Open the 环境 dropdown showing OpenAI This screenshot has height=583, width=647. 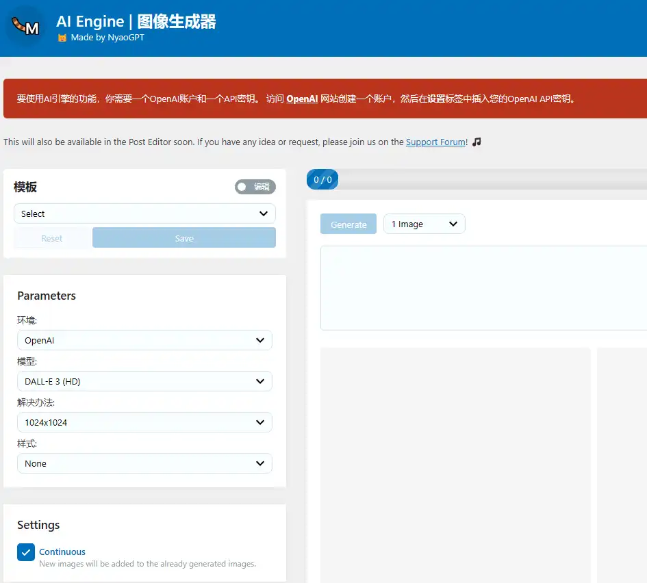(x=144, y=340)
